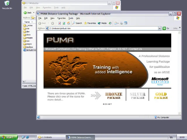Click the green Go button
The width and height of the screenshot is (187, 140).
pyautogui.click(x=166, y=28)
